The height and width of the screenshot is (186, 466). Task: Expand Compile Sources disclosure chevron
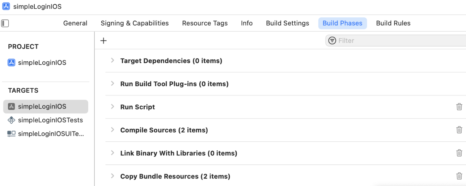113,130
